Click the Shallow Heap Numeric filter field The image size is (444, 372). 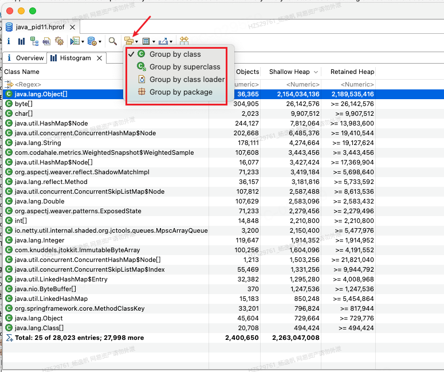[302, 84]
